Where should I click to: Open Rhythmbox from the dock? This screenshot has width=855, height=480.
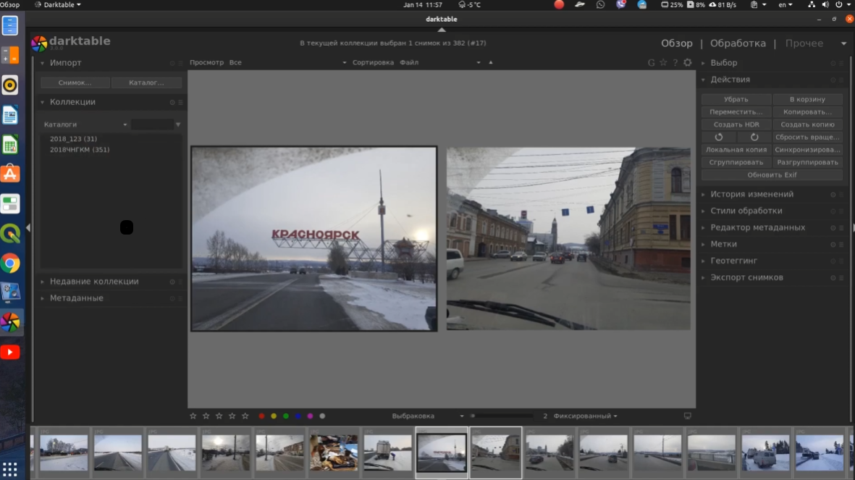[10, 85]
